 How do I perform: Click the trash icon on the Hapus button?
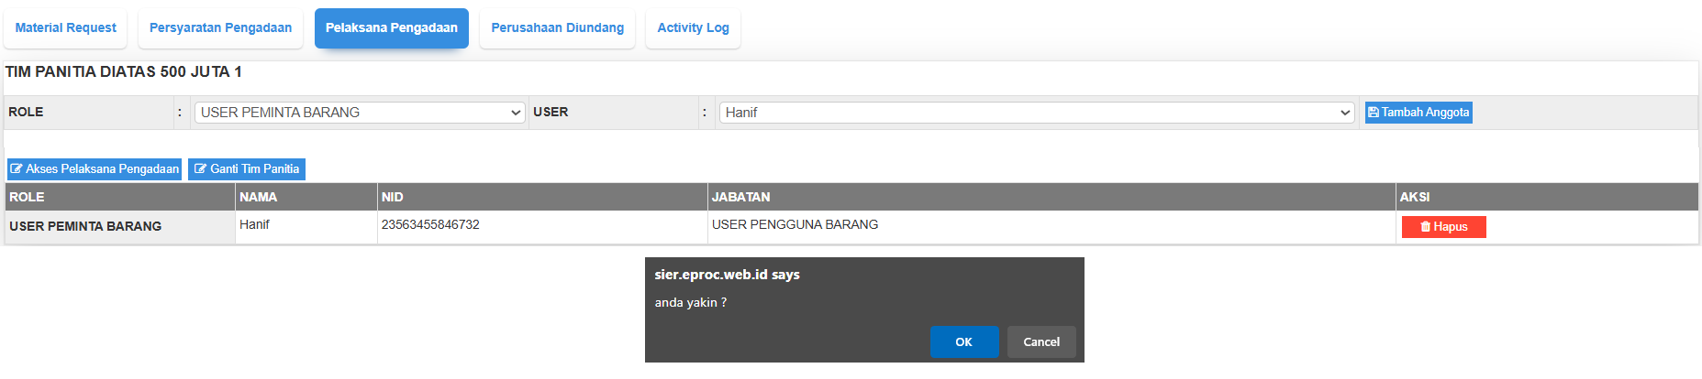[x=1426, y=227]
